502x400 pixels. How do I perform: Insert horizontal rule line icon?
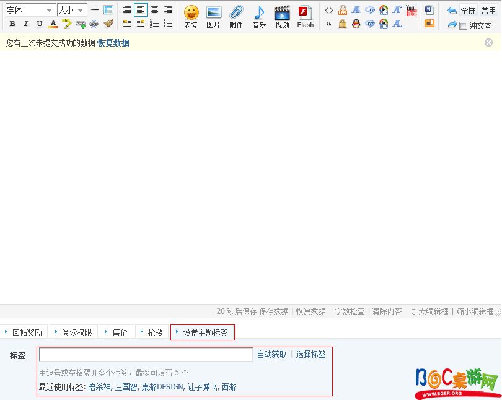94,10
